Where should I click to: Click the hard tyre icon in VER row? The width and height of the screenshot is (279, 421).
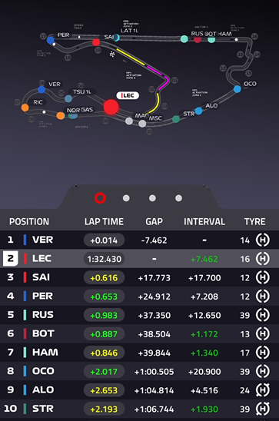pyautogui.click(x=262, y=240)
